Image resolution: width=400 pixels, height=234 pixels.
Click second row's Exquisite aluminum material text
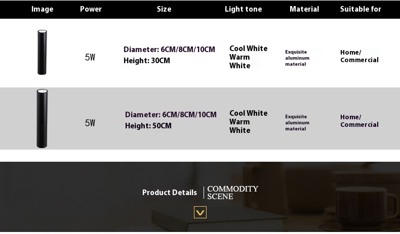pos(297,122)
